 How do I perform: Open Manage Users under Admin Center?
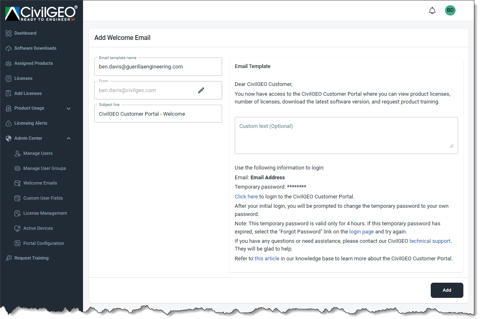38,153
